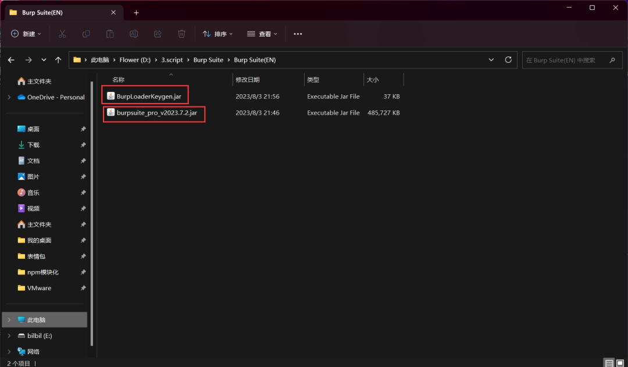Refresh the current folder view
The image size is (628, 367).
508,60
